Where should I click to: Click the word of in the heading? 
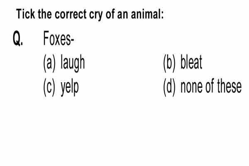coord(110,14)
